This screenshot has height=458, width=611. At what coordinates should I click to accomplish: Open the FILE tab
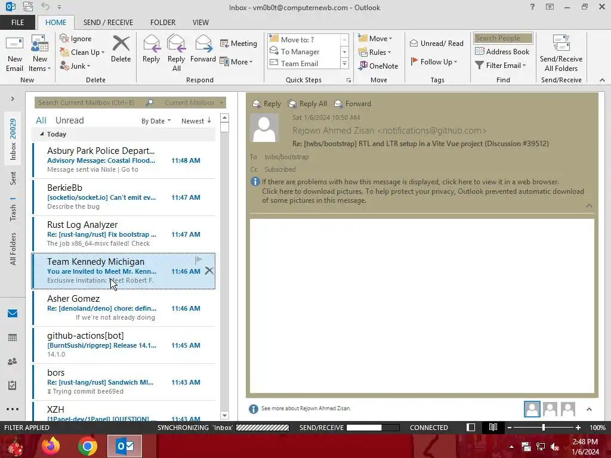click(17, 23)
